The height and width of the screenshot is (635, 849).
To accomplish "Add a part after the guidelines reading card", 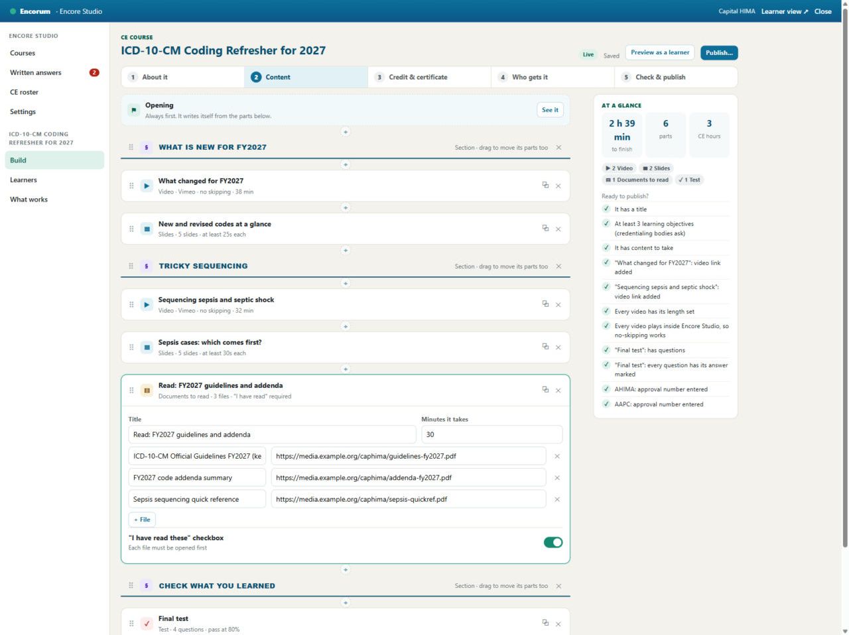I will pos(346,569).
